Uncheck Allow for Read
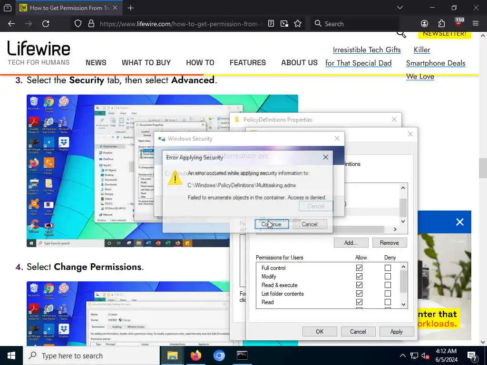Image resolution: width=487 pixels, height=365 pixels. pyautogui.click(x=360, y=302)
